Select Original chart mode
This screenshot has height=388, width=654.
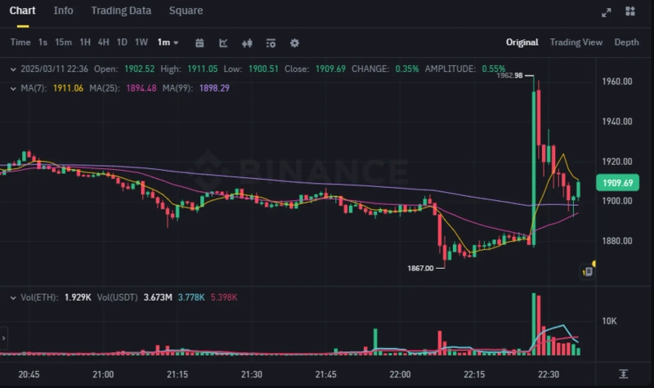coord(522,42)
